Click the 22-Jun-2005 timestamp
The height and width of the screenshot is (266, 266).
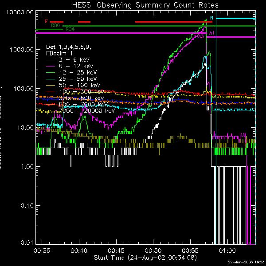246,262
